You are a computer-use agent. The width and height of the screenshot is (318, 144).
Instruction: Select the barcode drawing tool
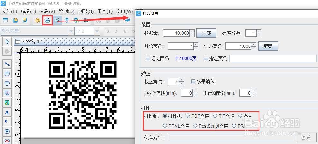[x=7, y=132]
